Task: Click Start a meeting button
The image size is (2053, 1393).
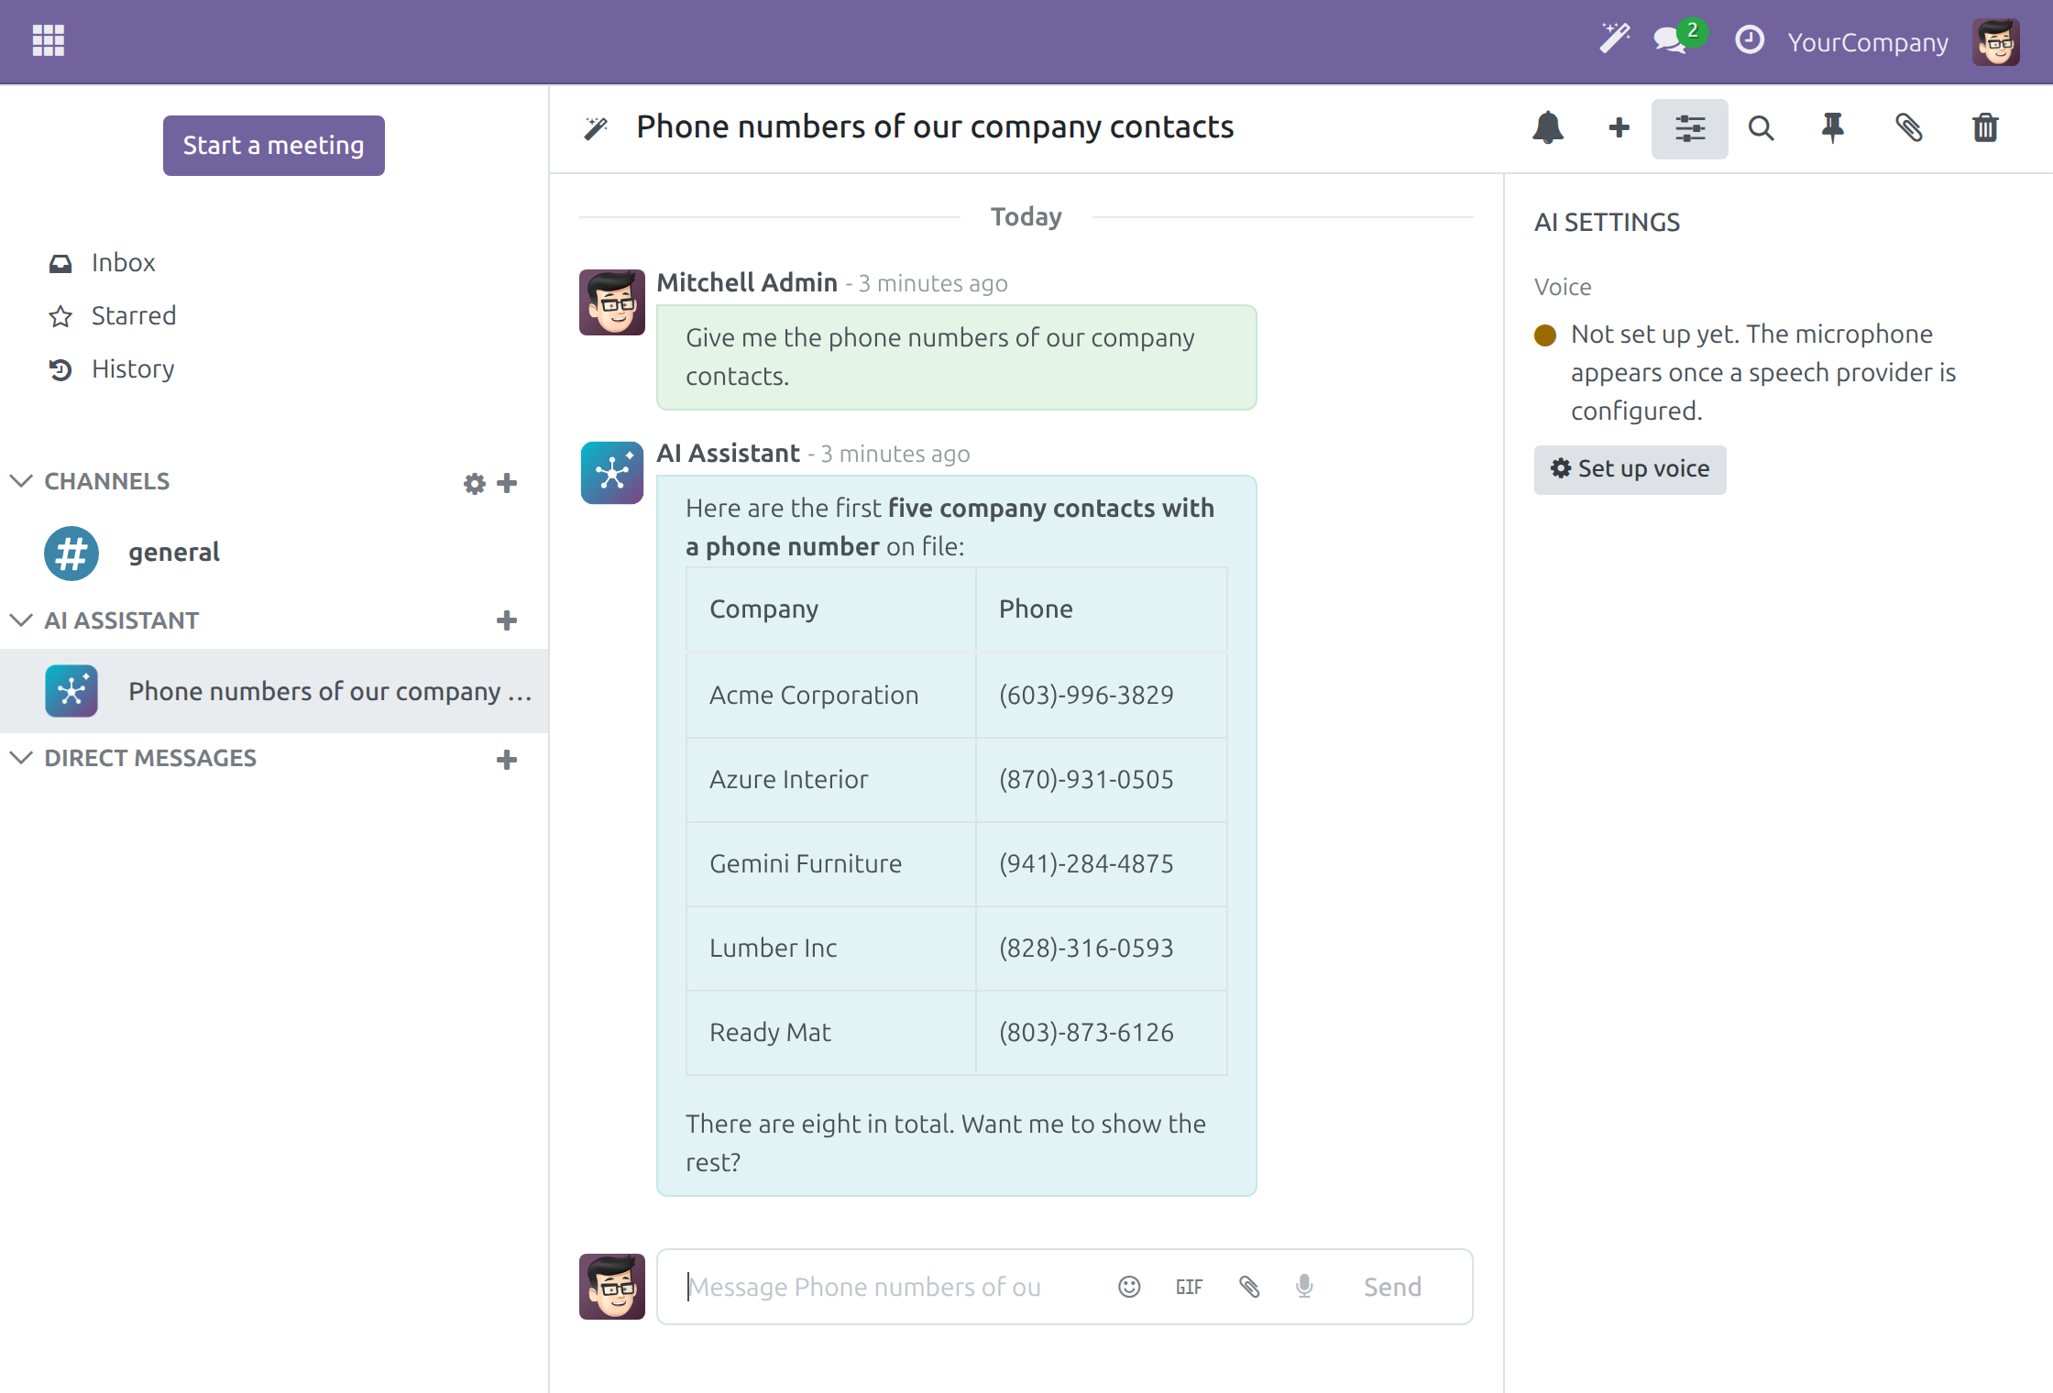Action: 273,145
